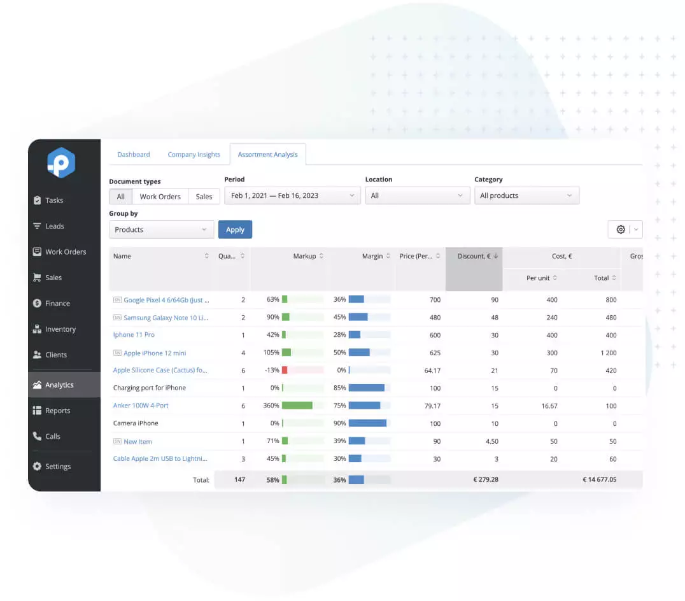Screen dimensions: 685x601
Task: Expand the Group by Products dropdown
Action: 161,230
